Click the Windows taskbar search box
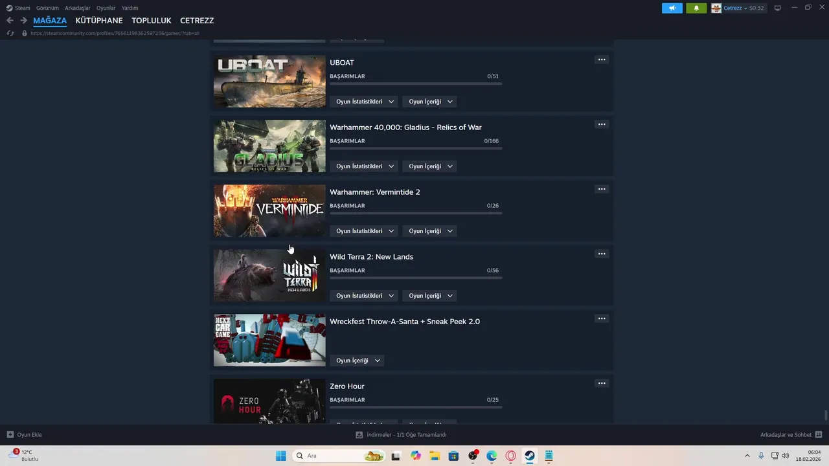The width and height of the screenshot is (829, 466). coord(339,456)
